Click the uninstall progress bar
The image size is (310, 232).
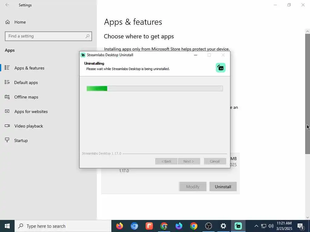coord(155,89)
